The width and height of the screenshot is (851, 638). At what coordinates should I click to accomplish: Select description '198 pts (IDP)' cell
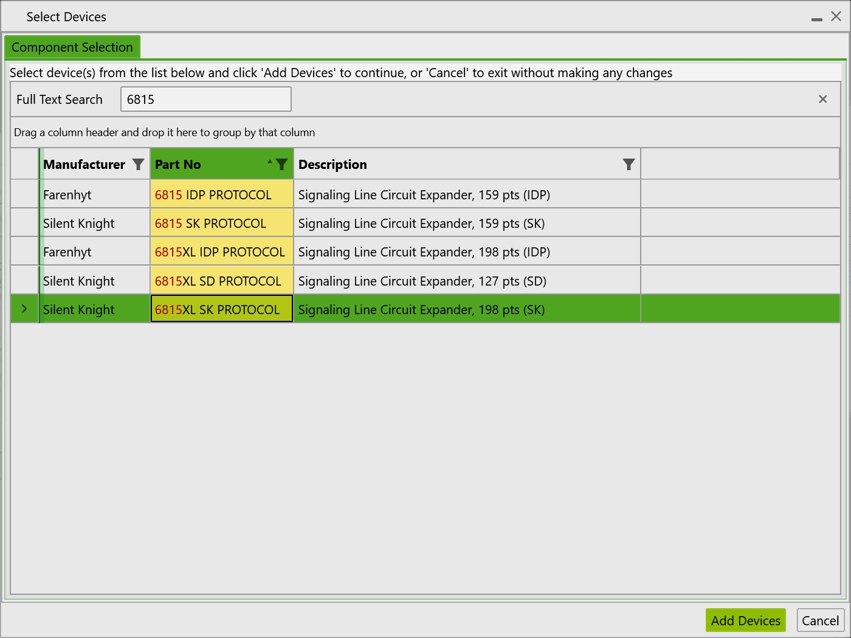pos(467,252)
